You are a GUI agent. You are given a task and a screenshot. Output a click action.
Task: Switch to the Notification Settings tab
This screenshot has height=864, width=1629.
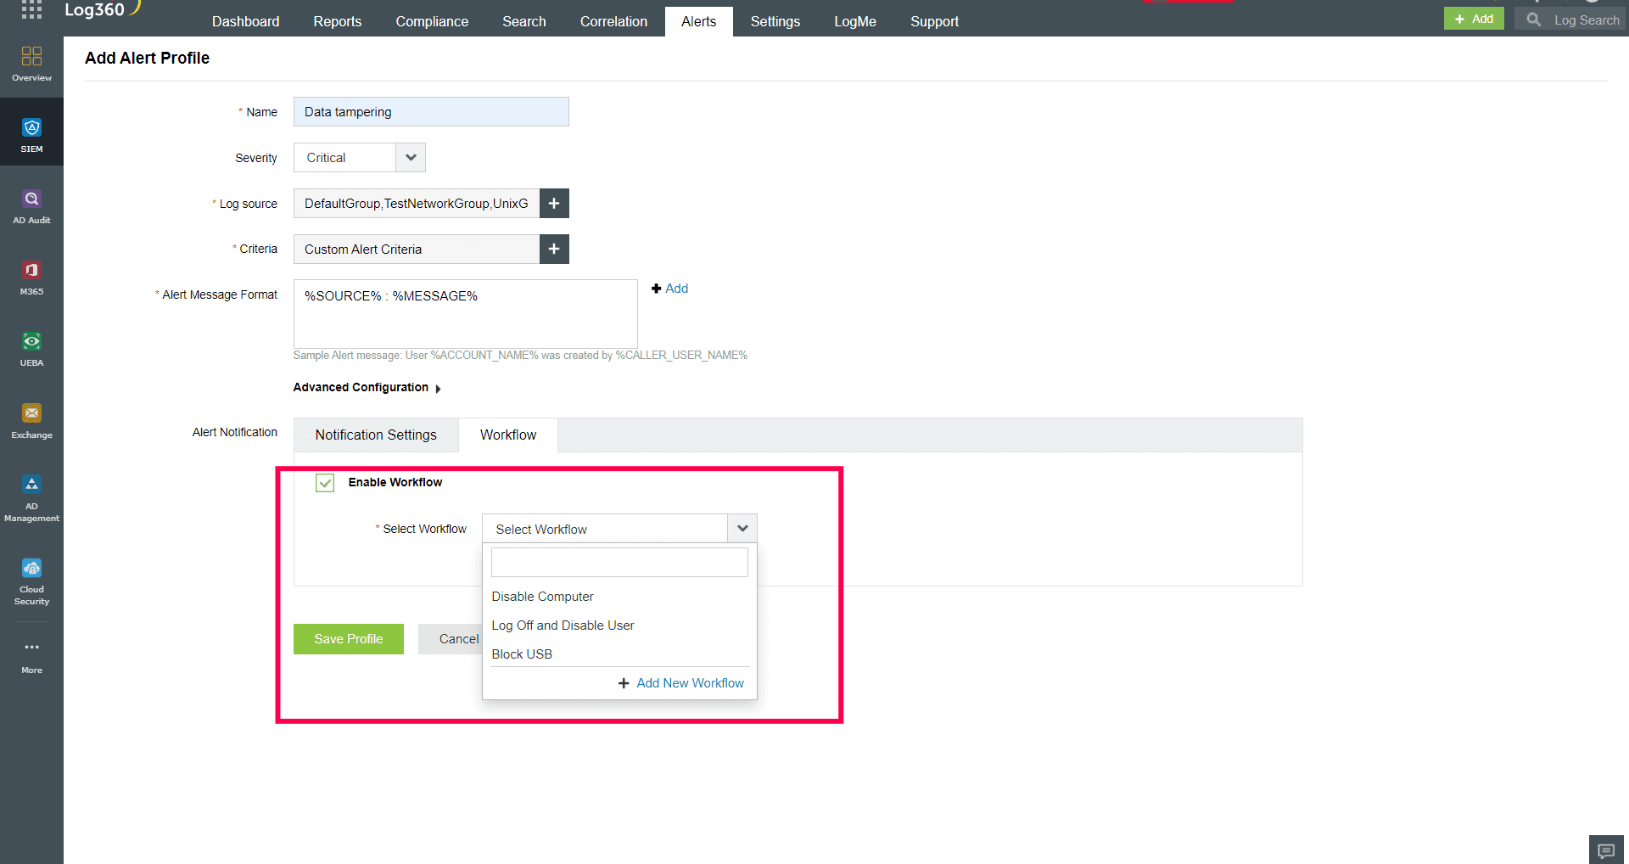coord(375,435)
